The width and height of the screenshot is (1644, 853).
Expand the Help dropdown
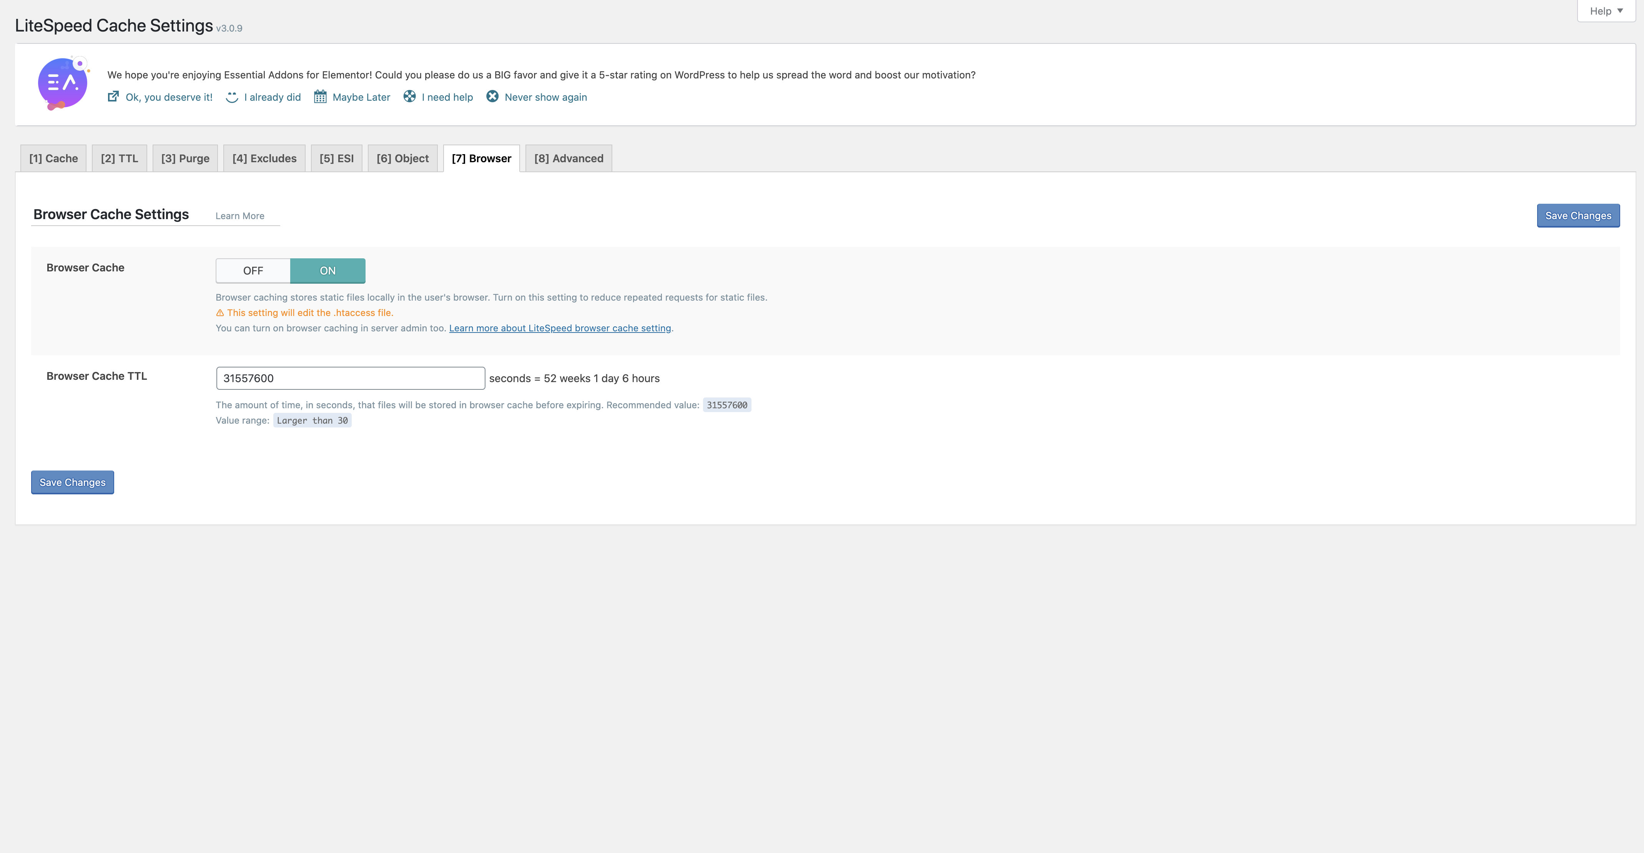click(x=1606, y=11)
